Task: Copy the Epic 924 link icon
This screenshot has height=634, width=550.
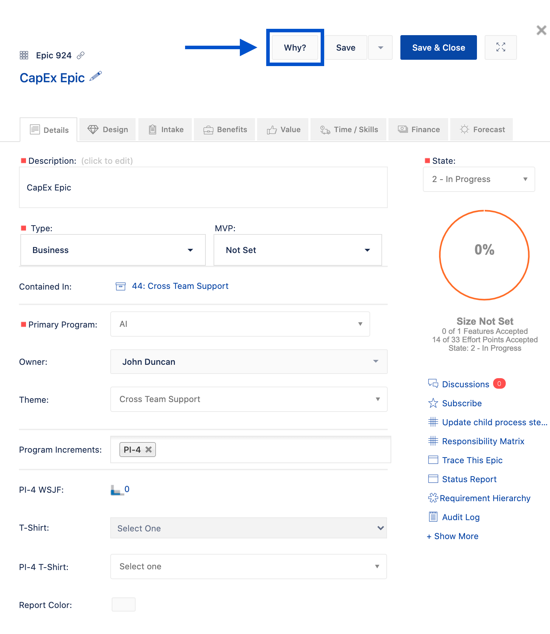Action: 81,55
